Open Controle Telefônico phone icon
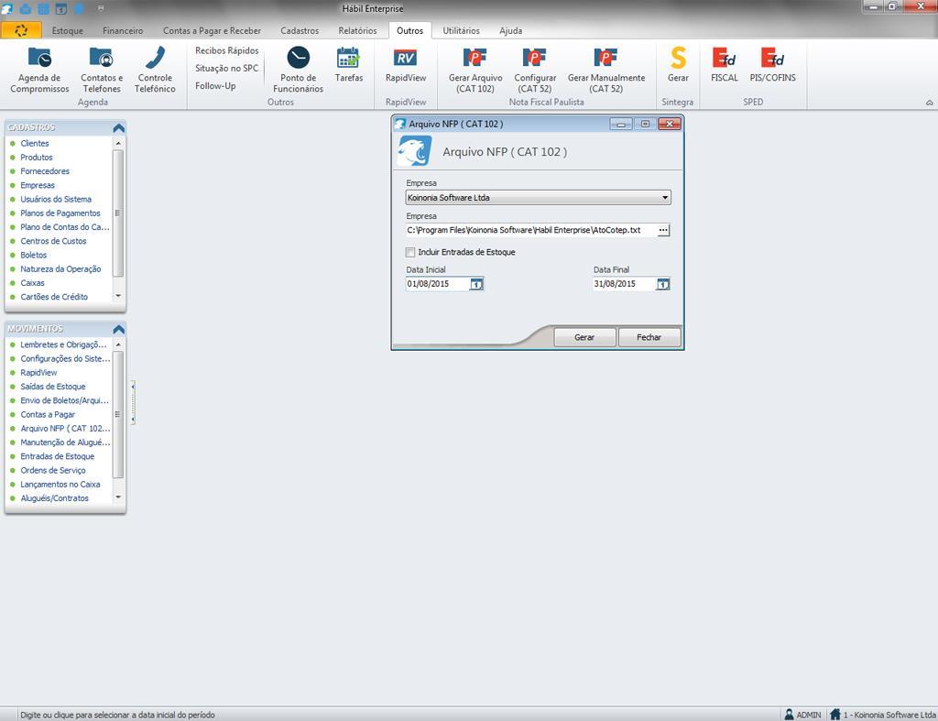This screenshot has height=721, width=938. (x=155, y=58)
